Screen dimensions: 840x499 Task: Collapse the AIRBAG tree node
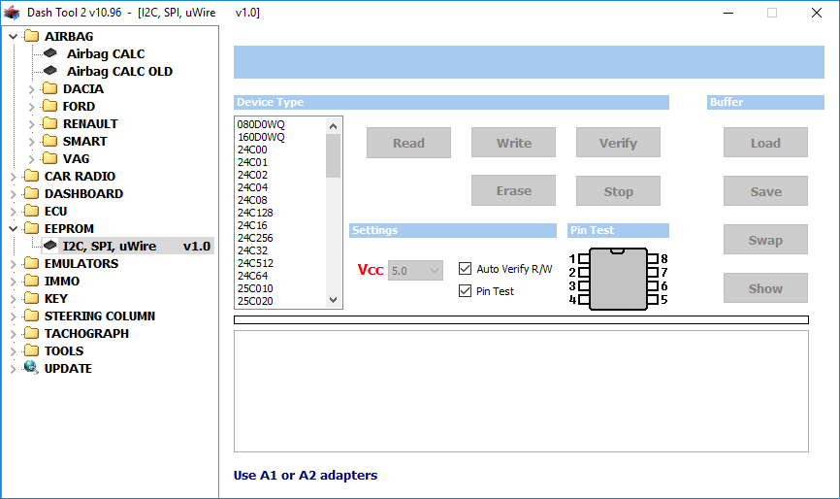click(x=14, y=37)
